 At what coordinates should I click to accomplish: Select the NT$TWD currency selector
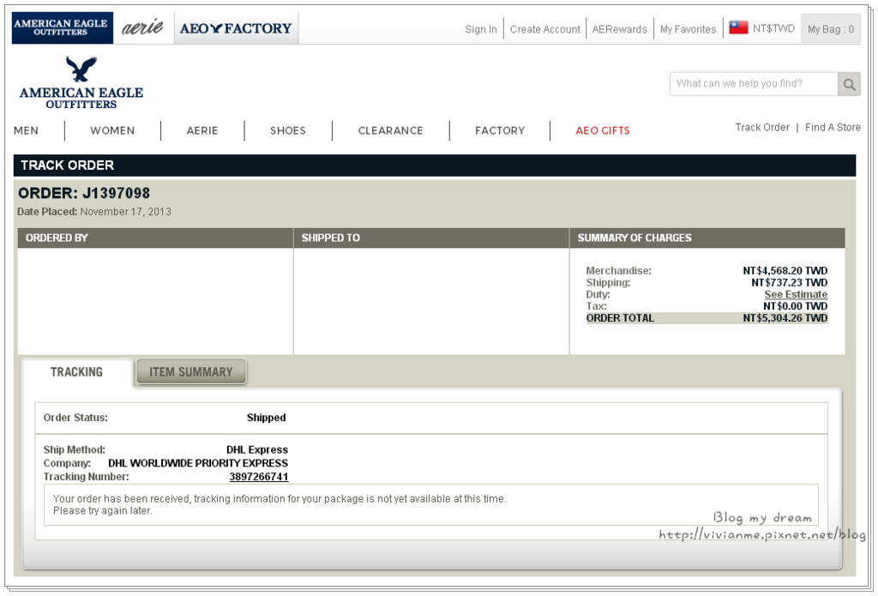coord(773,28)
